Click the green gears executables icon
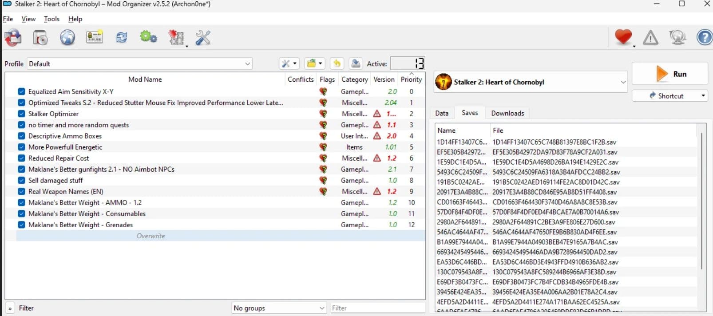Viewport: 713px width, 316px height. point(148,38)
